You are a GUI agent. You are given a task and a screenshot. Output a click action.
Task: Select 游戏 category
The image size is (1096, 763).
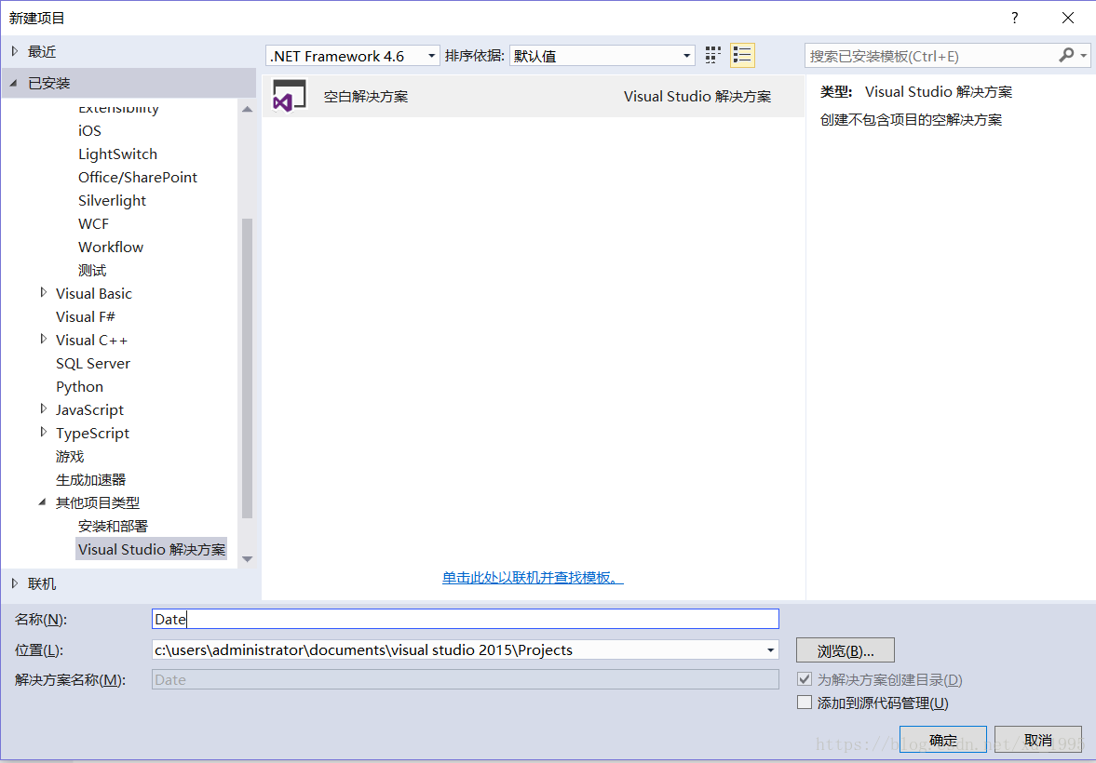(70, 456)
